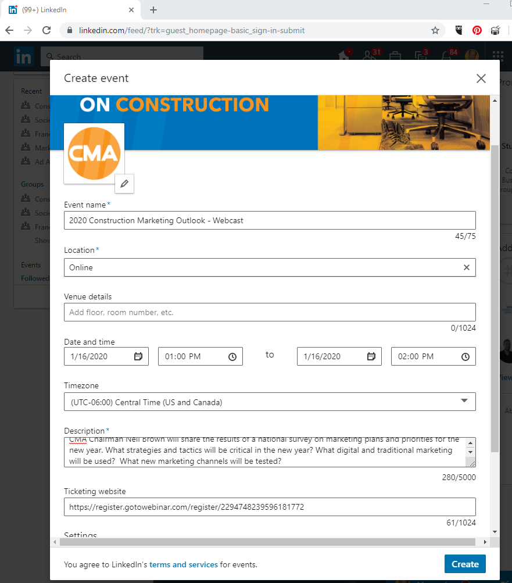Click the Description text area
This screenshot has height=583, width=512.
pos(270,452)
